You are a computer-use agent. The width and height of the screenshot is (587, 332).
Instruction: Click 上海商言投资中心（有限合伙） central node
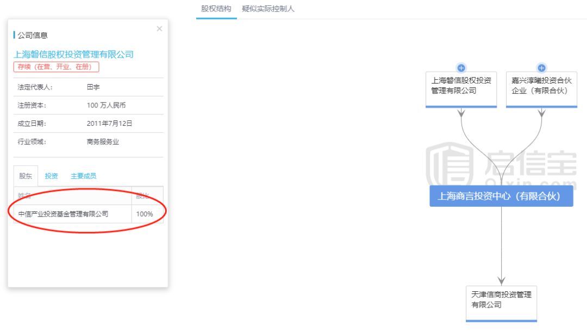(x=501, y=196)
